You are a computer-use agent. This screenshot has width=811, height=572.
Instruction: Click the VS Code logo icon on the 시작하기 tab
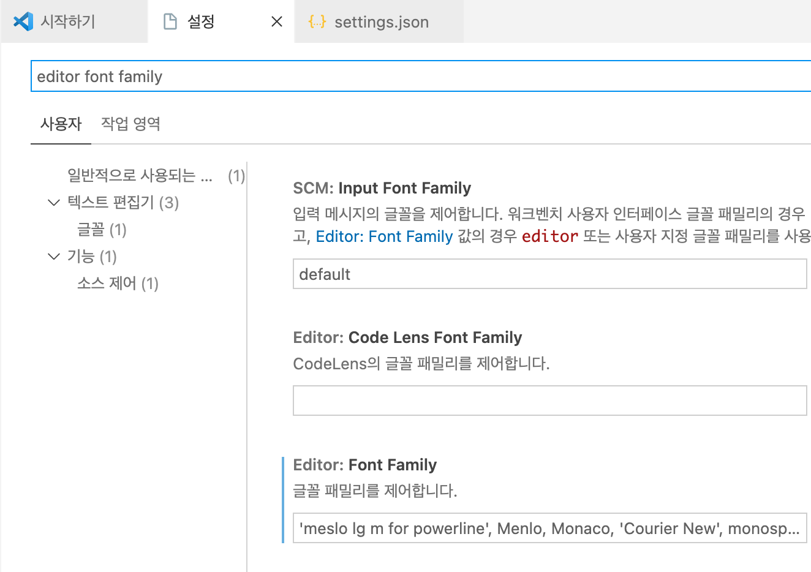(x=23, y=21)
